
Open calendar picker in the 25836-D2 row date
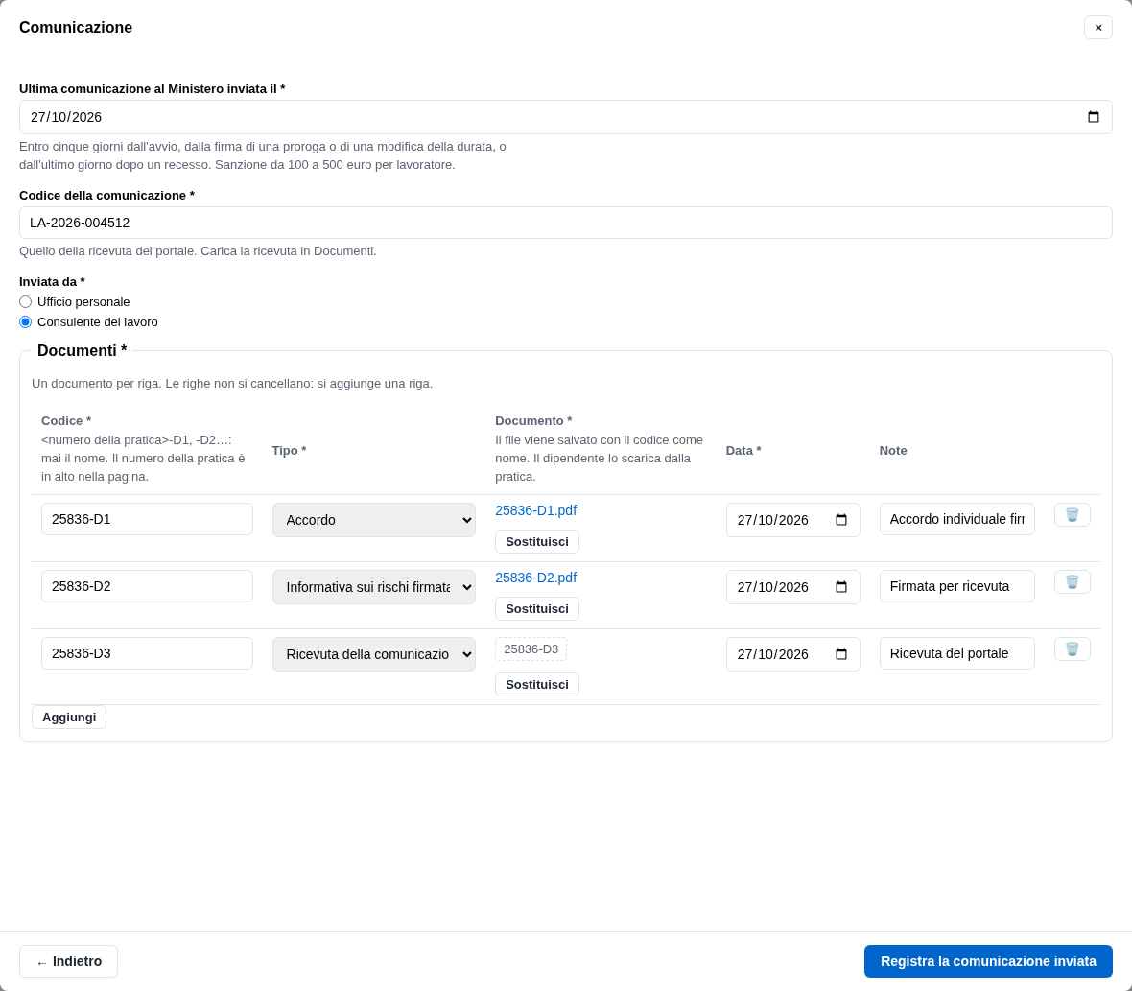pos(841,587)
